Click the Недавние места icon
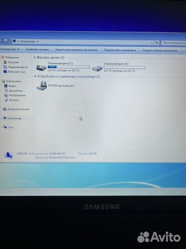 tap(5, 67)
